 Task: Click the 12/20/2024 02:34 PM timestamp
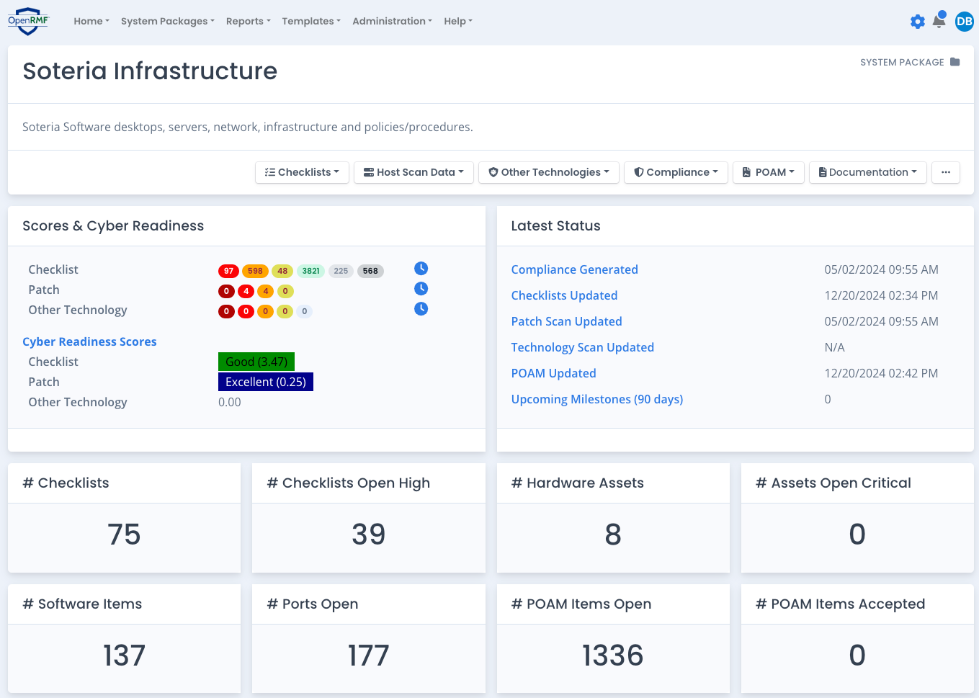coord(881,295)
